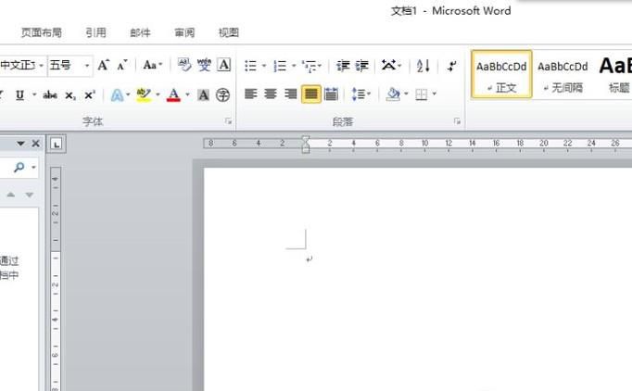The width and height of the screenshot is (632, 391).
Task: Open the Bullets dropdown arrow
Action: 264,66
